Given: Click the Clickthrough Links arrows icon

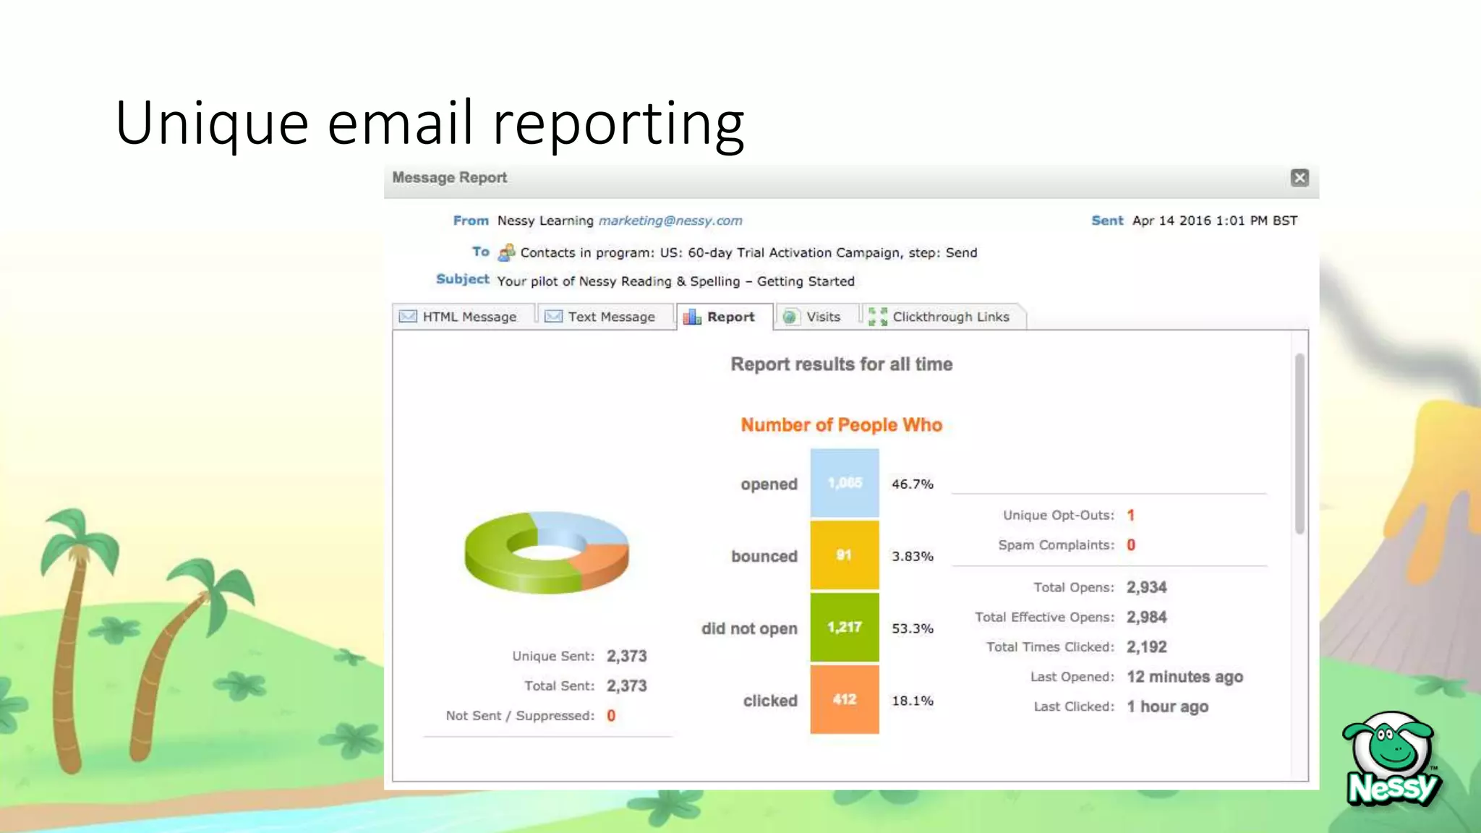Looking at the screenshot, I should (878, 317).
